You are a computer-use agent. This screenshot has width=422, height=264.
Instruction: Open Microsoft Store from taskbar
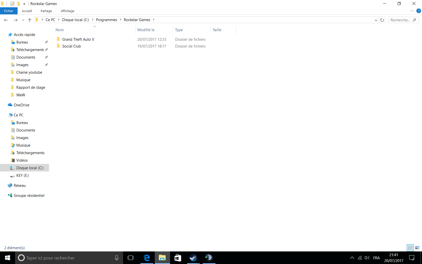coord(178,258)
